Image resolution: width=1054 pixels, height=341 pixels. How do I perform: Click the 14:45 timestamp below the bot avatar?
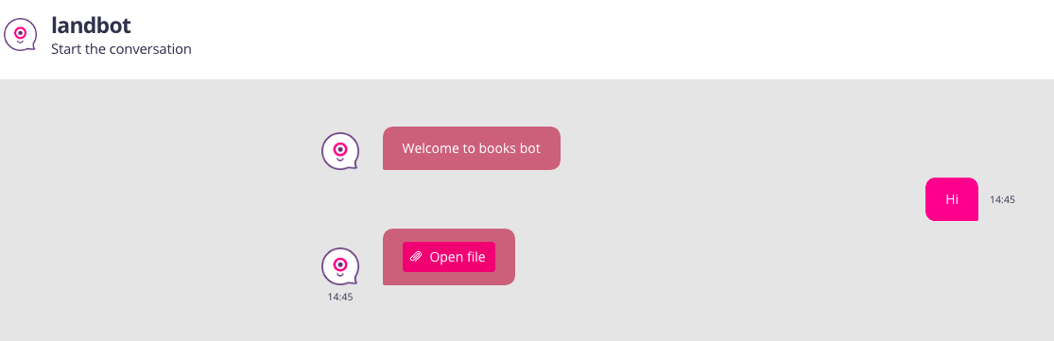tap(340, 297)
